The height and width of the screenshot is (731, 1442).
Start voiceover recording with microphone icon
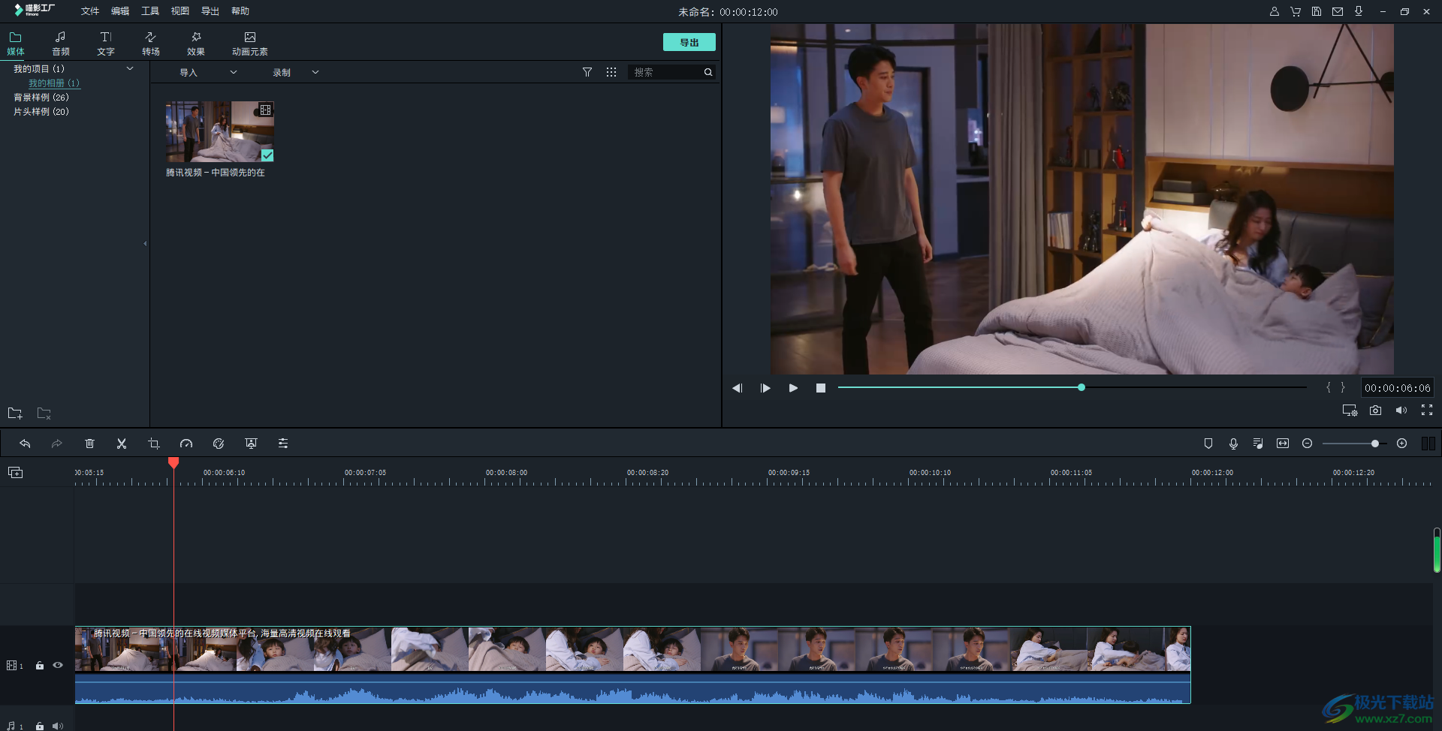click(x=1233, y=444)
